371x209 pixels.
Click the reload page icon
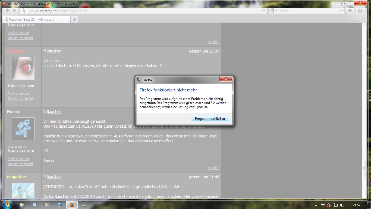(x=263, y=11)
